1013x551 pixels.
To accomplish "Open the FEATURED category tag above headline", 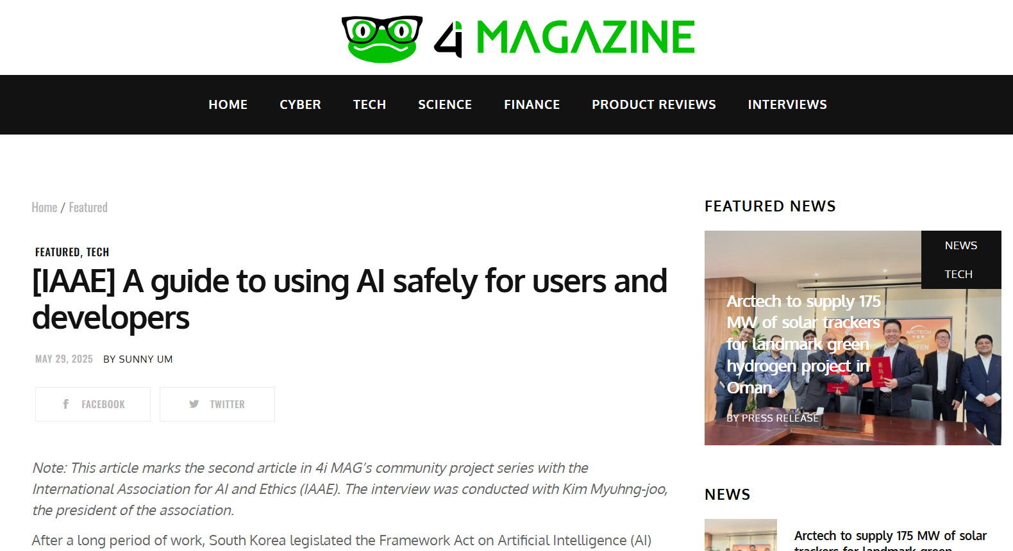I will point(57,252).
